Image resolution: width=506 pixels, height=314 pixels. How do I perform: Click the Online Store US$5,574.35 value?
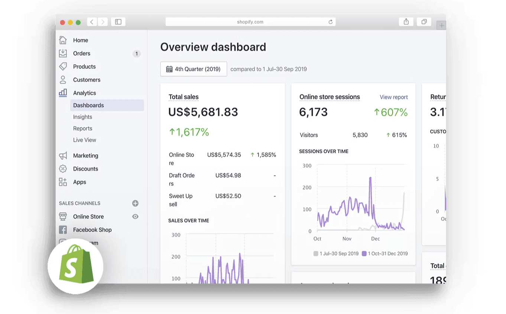pyautogui.click(x=224, y=155)
